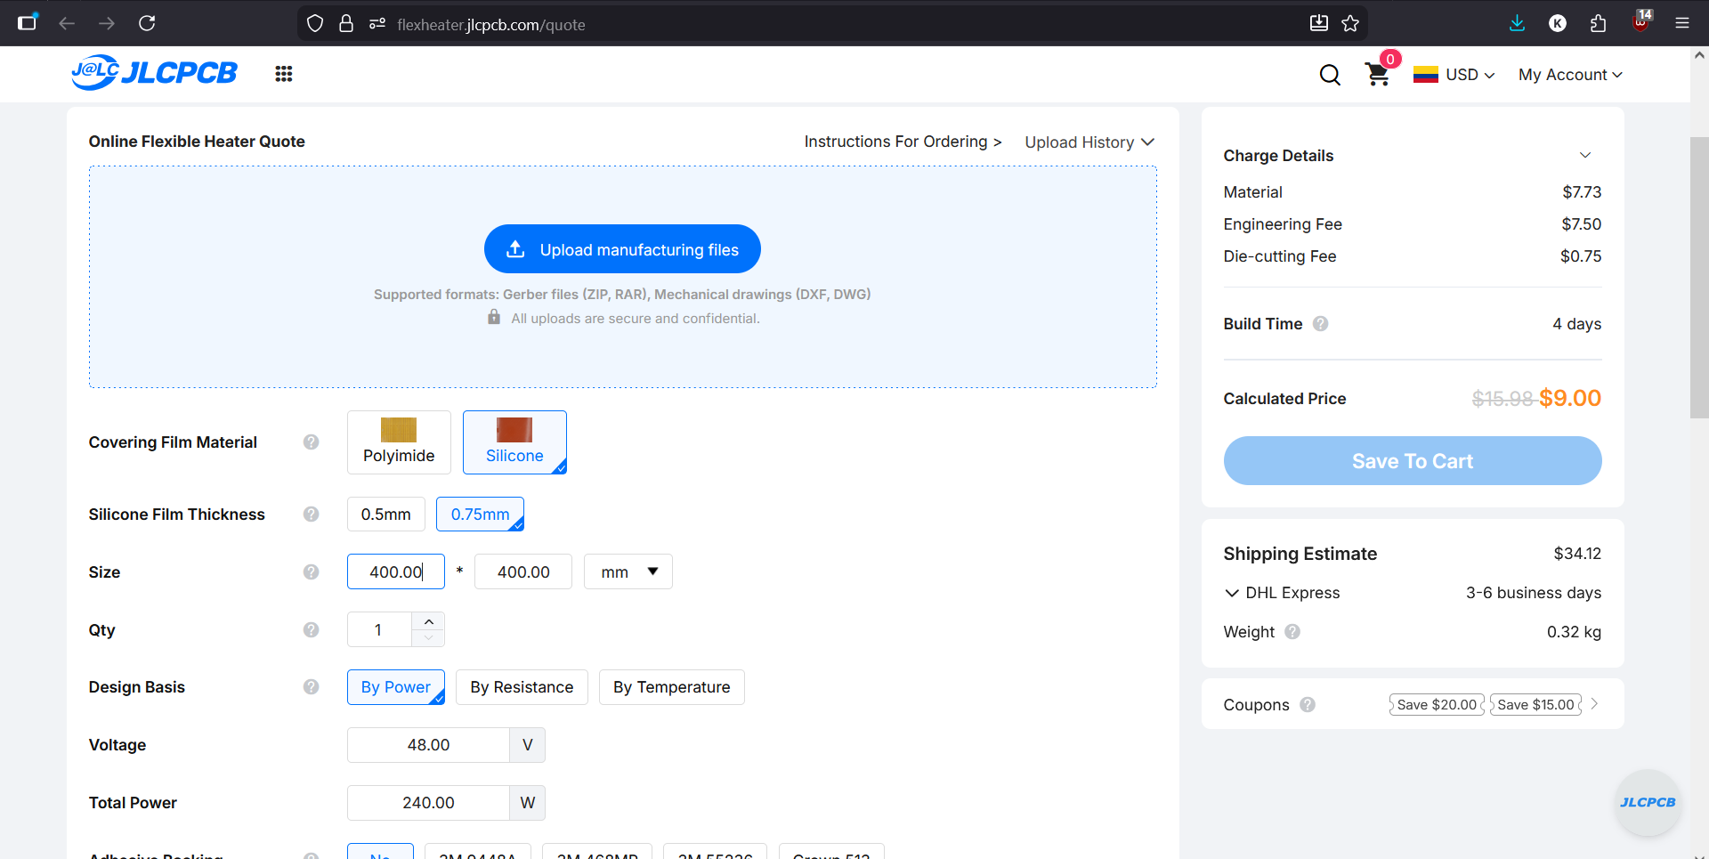Open the shopping cart icon
This screenshot has height=859, width=1709.
pyautogui.click(x=1377, y=75)
